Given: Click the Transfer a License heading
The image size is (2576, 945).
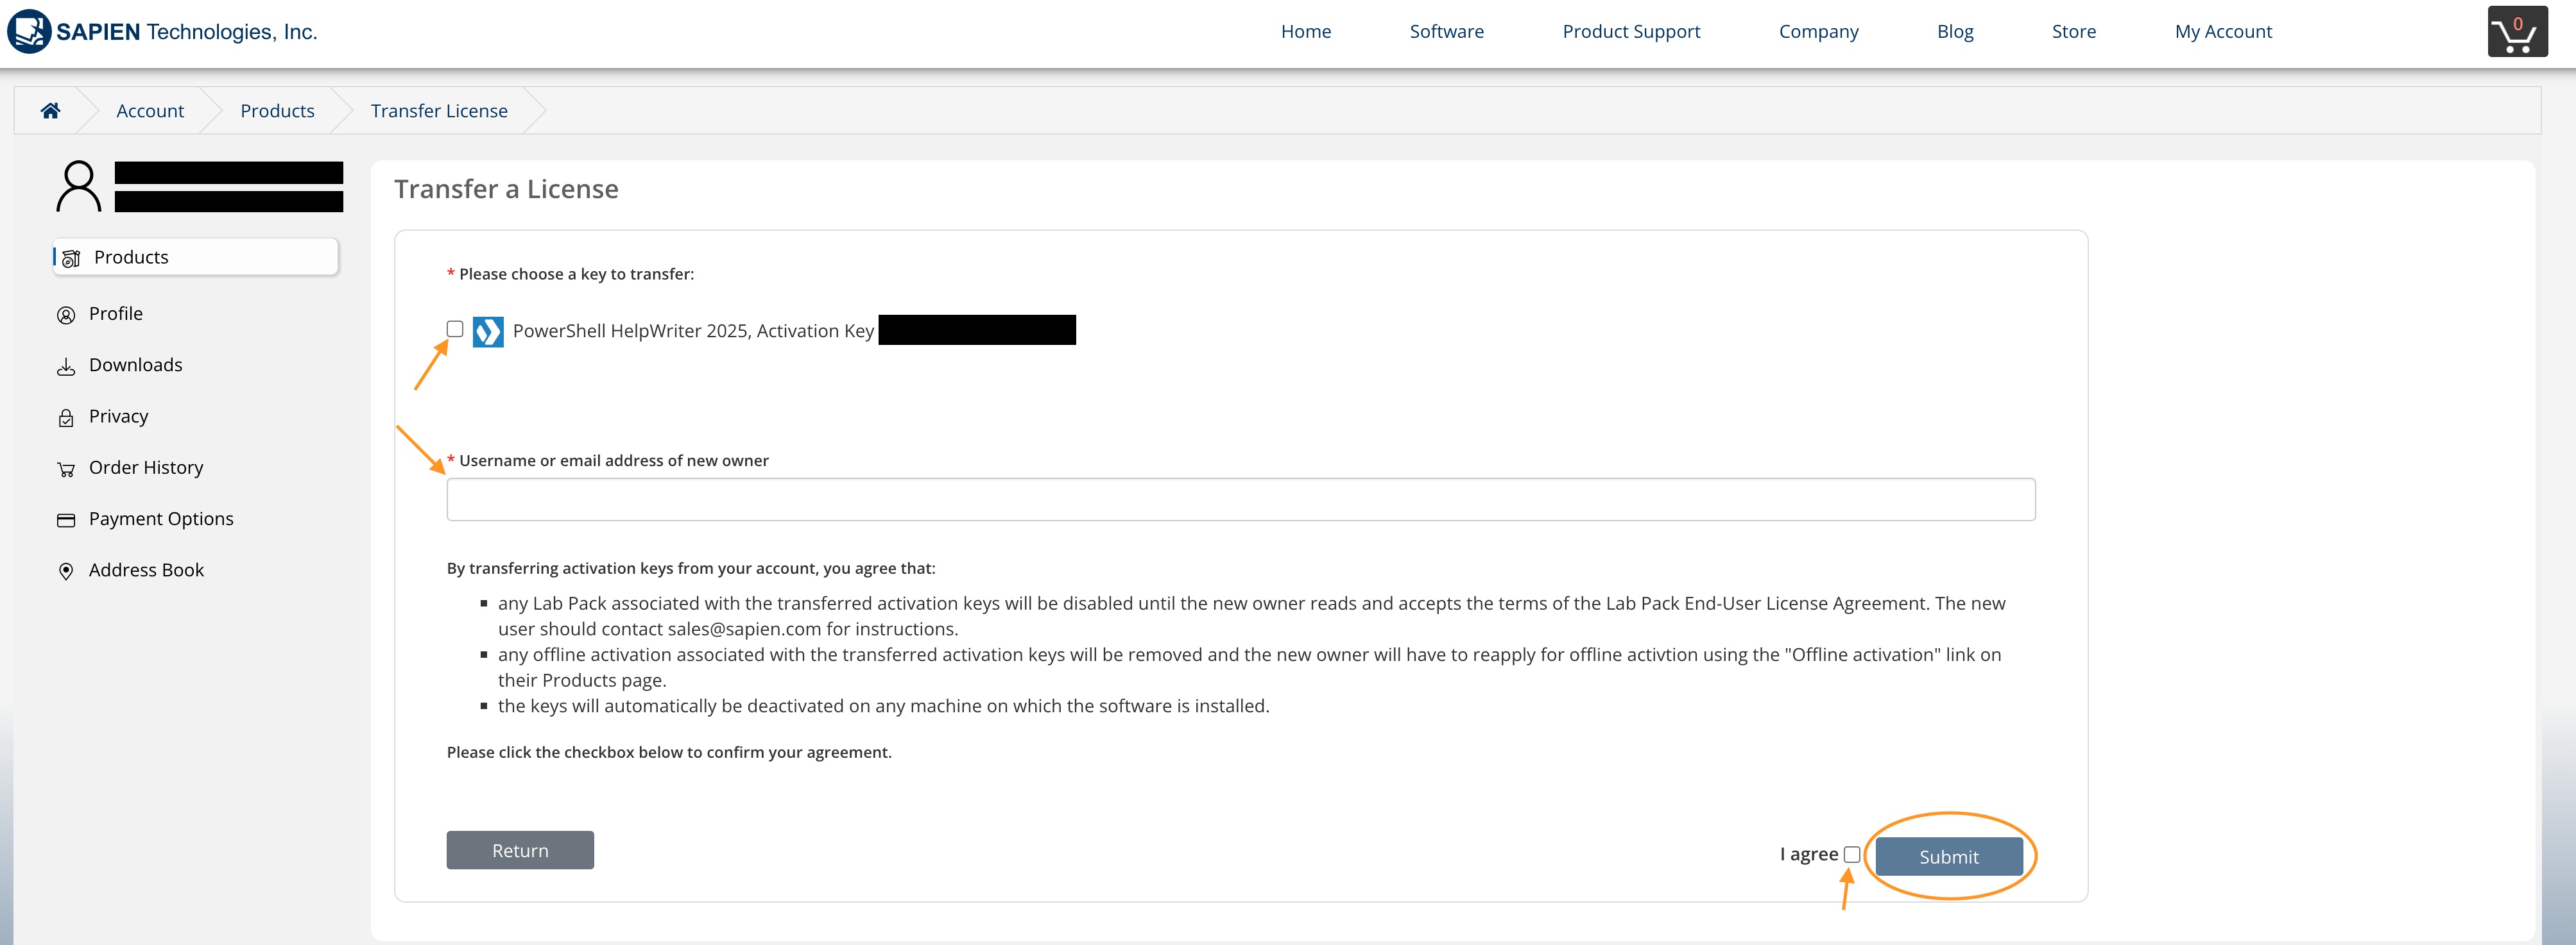Looking at the screenshot, I should tap(506, 188).
